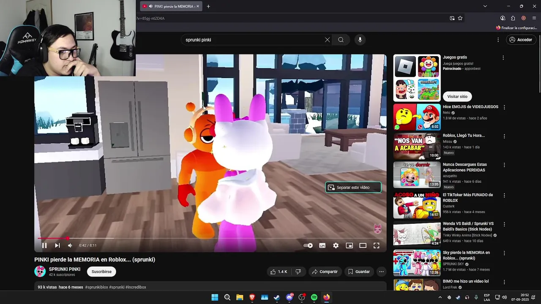Open options for 'Wenda VS Baldi' video
The image size is (541, 304).
tap(504, 224)
